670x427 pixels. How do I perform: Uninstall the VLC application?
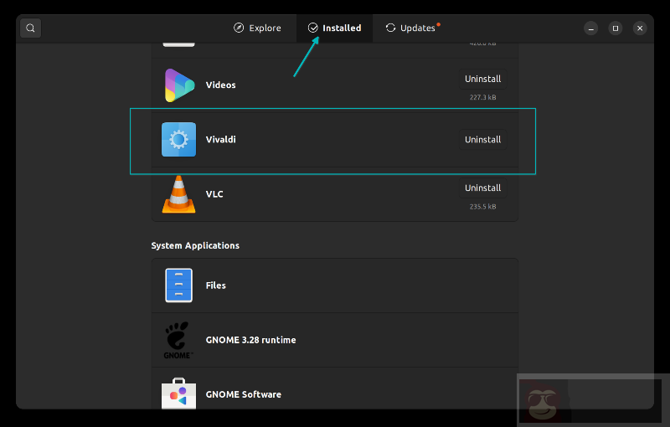483,188
